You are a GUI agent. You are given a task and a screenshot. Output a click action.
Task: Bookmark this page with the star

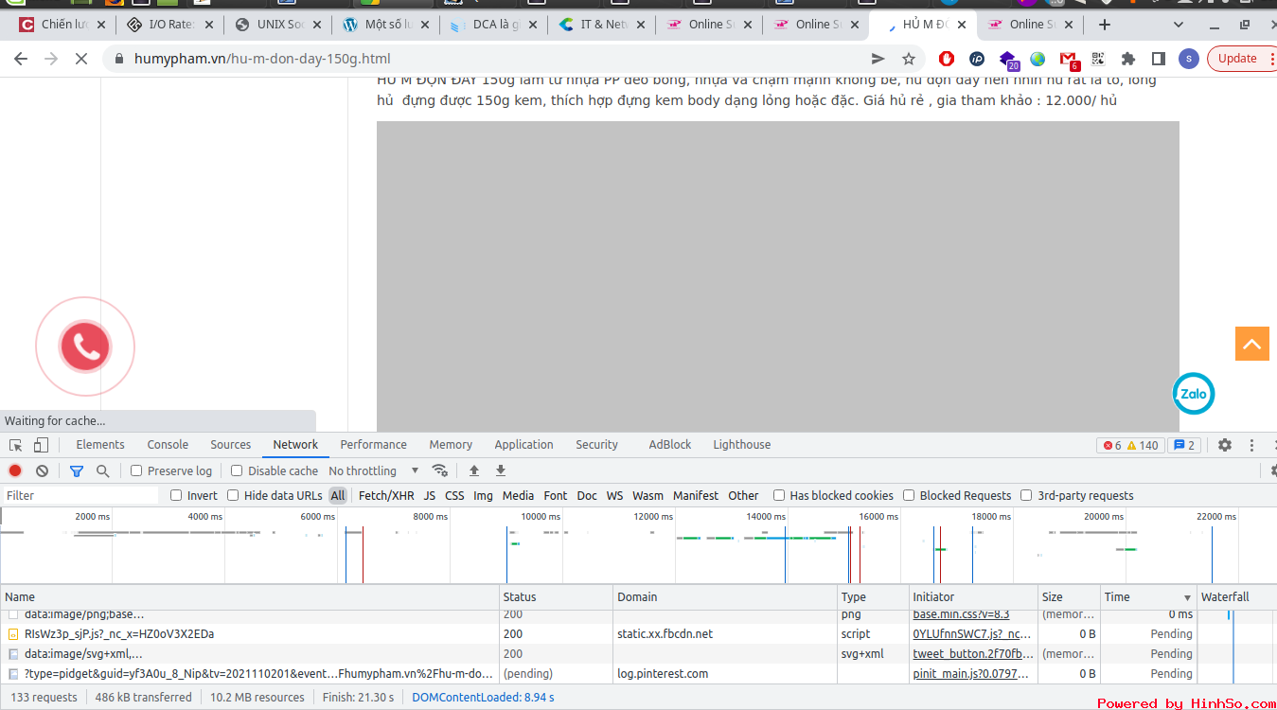[909, 59]
